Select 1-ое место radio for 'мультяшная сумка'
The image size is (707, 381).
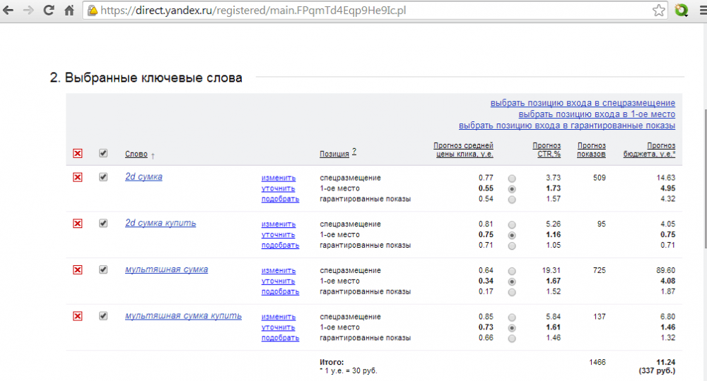click(512, 282)
